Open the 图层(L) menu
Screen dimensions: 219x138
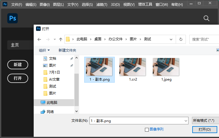pyautogui.click(x=58, y=5)
